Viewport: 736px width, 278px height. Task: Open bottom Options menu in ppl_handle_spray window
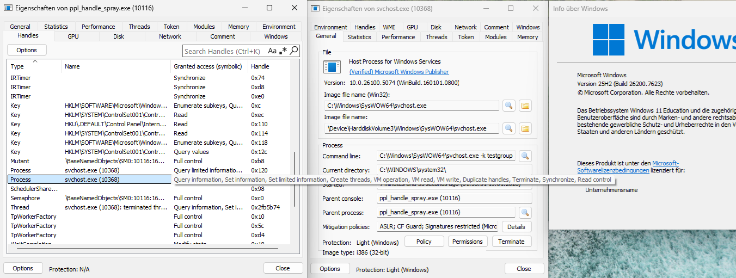click(x=23, y=268)
